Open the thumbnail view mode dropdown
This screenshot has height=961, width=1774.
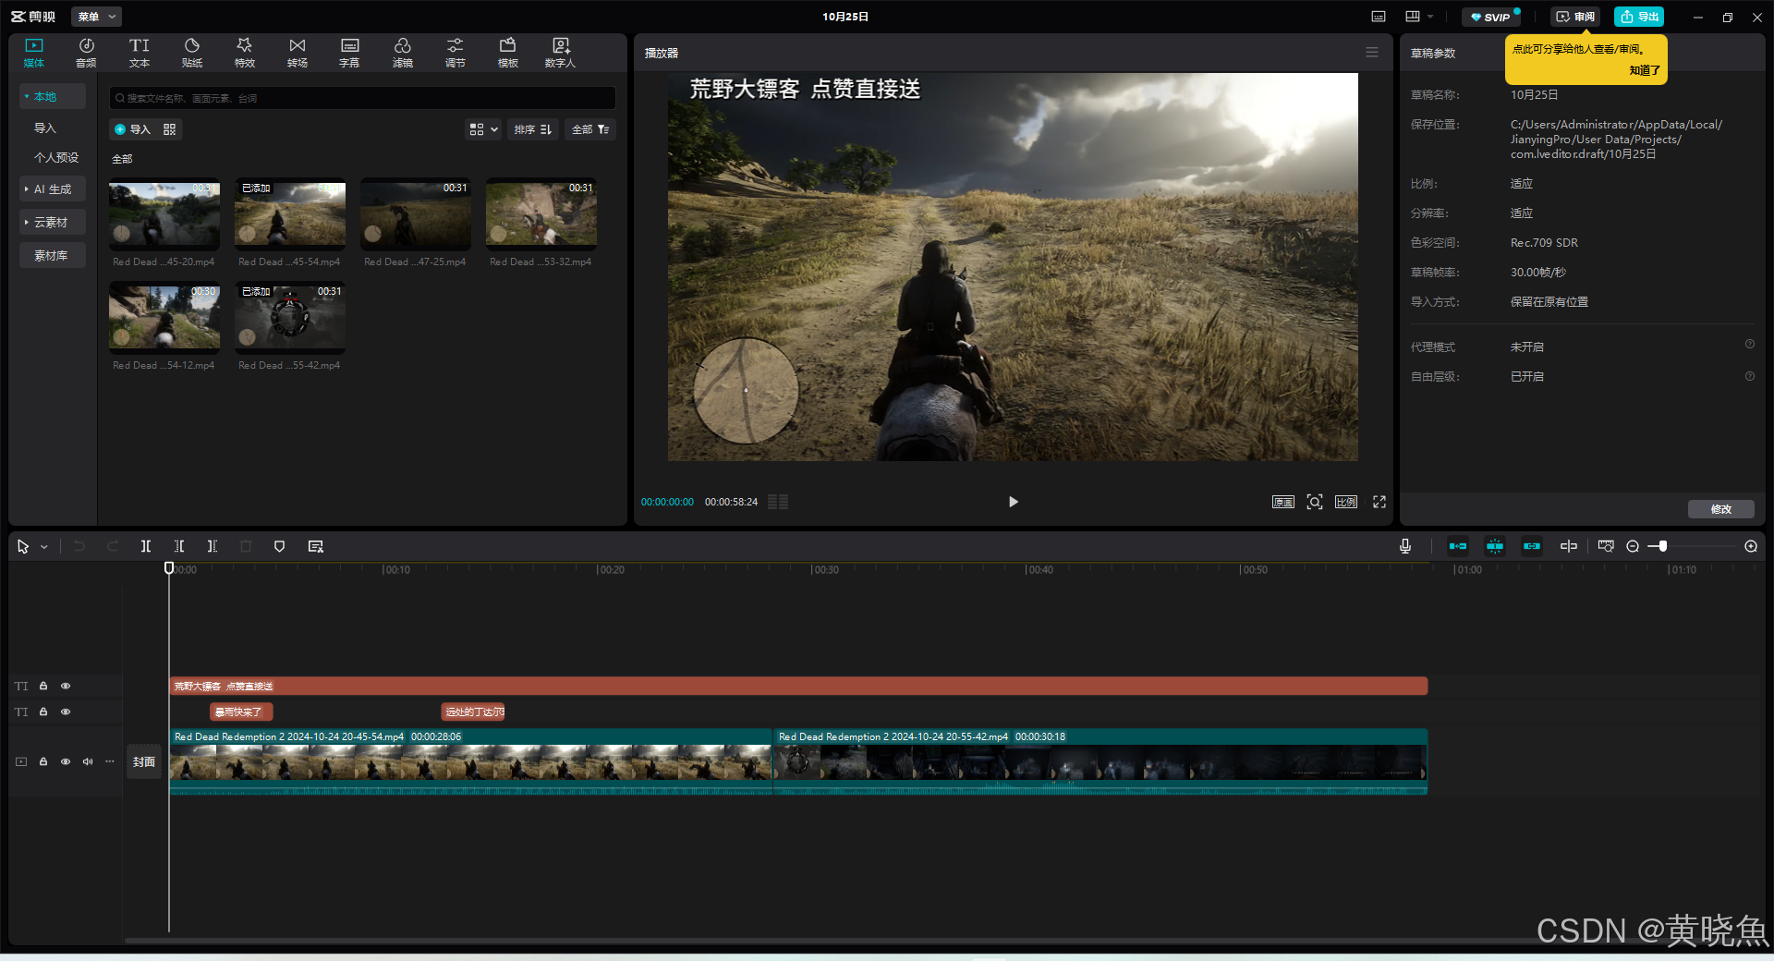pos(483,129)
